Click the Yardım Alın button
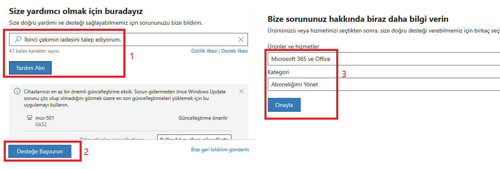This screenshot has width=500, height=169. (x=30, y=68)
